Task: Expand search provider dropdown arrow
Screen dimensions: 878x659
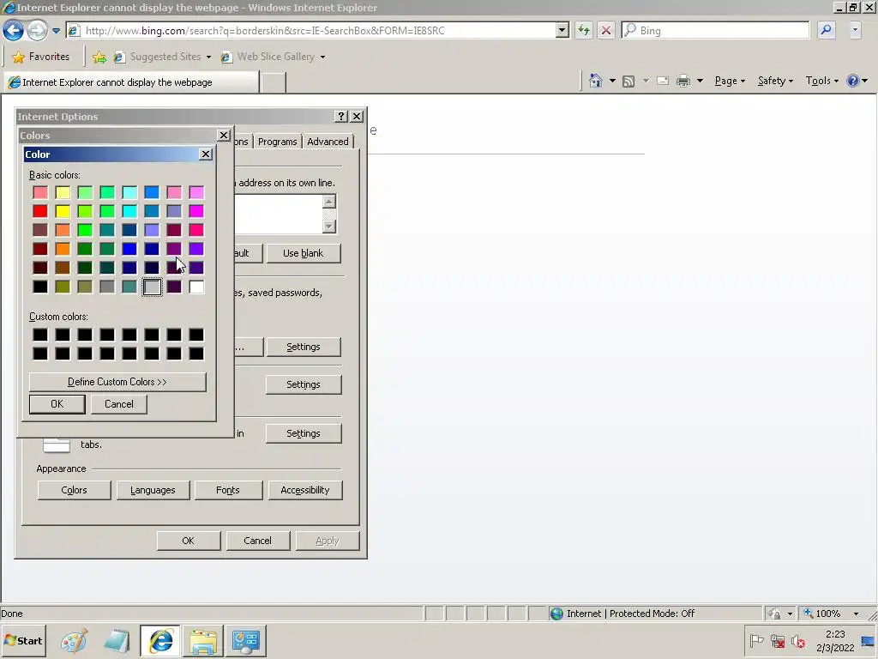Action: tap(855, 30)
